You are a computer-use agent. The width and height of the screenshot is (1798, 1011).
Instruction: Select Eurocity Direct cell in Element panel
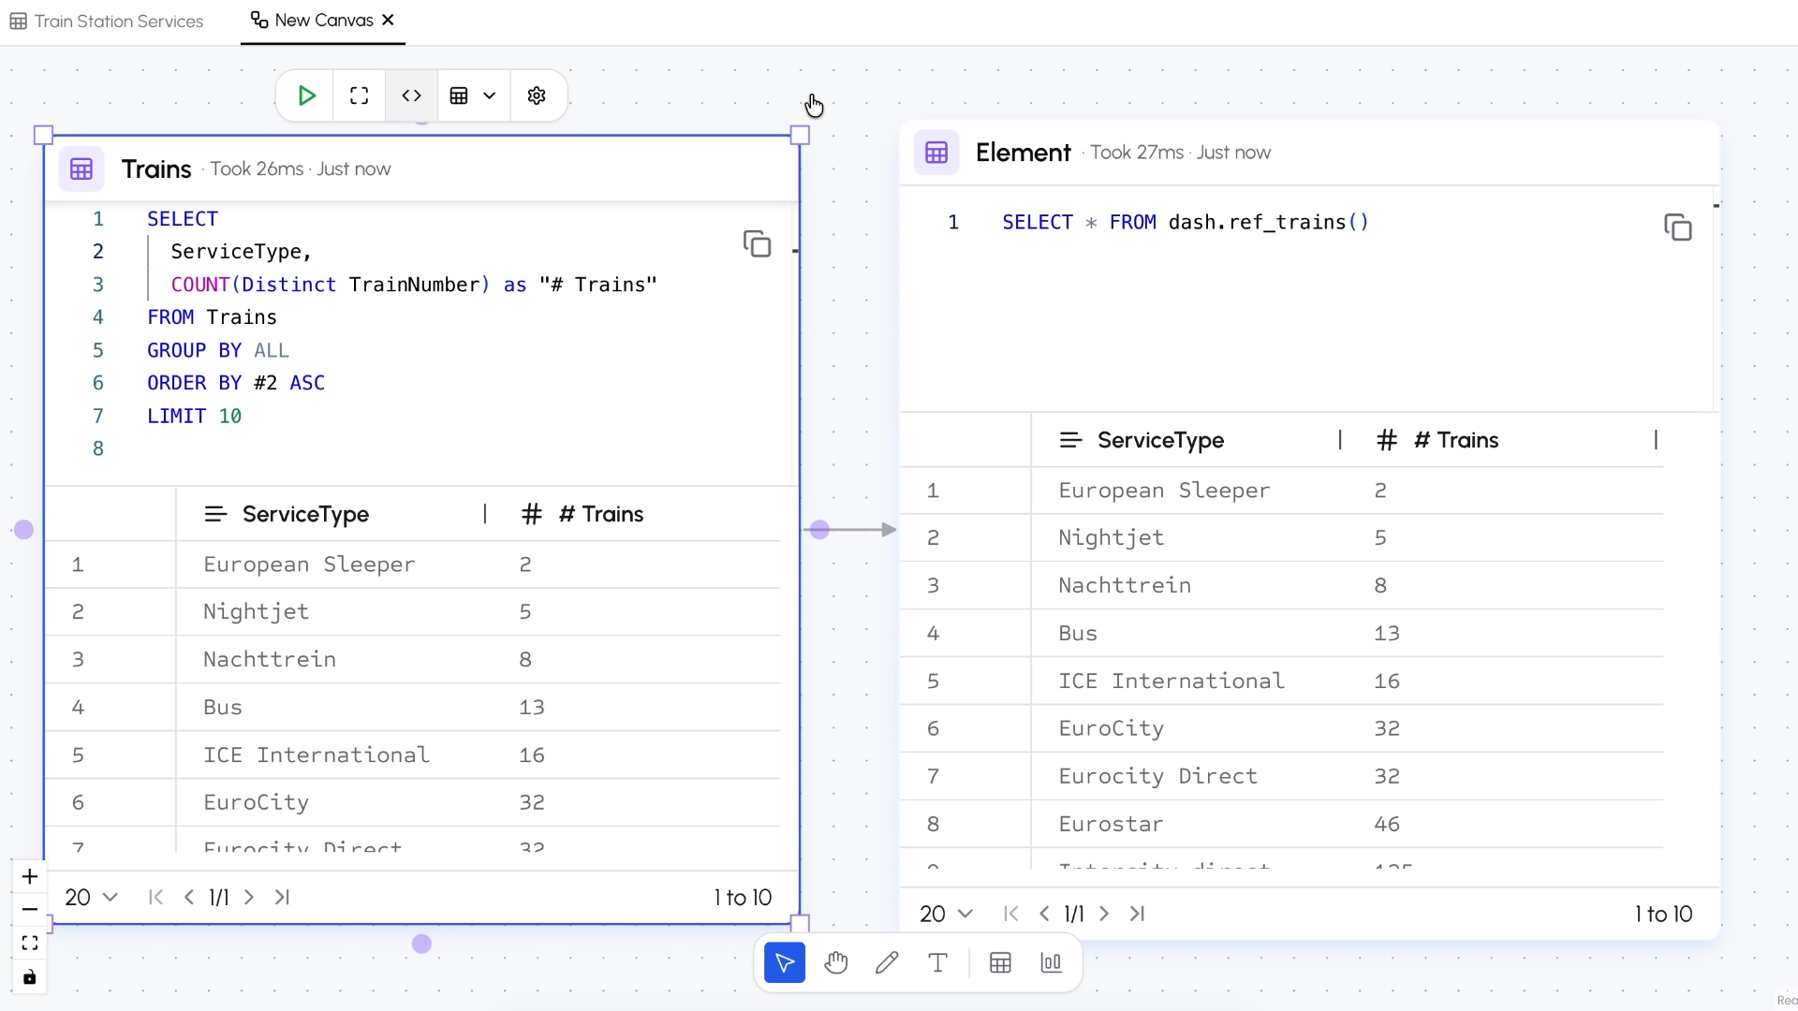[x=1157, y=776]
